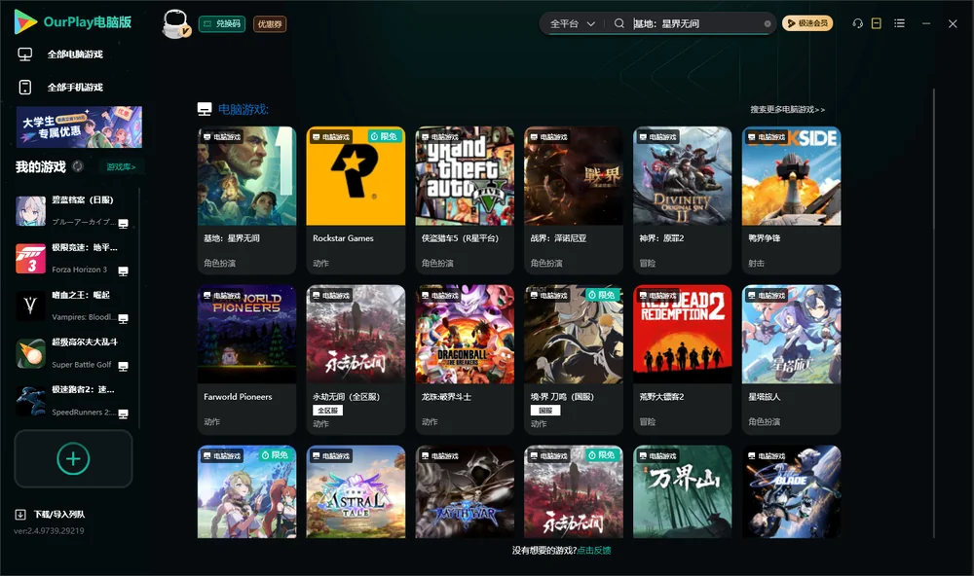Click the 极速会员 membership button
Image resolution: width=974 pixels, height=576 pixels.
pos(807,23)
